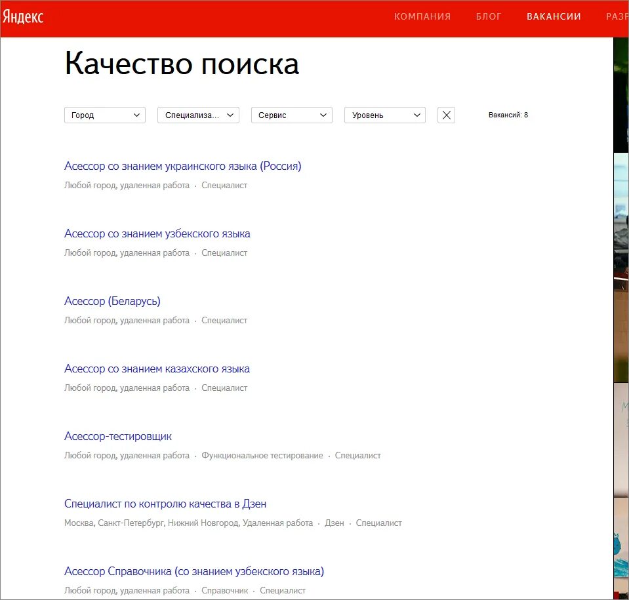Go to the КОМПАНИЯ menu item
This screenshot has height=600, width=629.
coord(422,16)
